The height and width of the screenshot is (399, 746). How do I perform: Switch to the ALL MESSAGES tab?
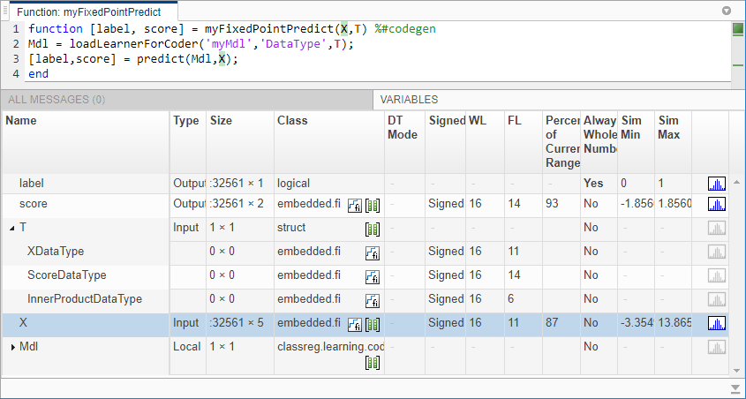pos(57,100)
